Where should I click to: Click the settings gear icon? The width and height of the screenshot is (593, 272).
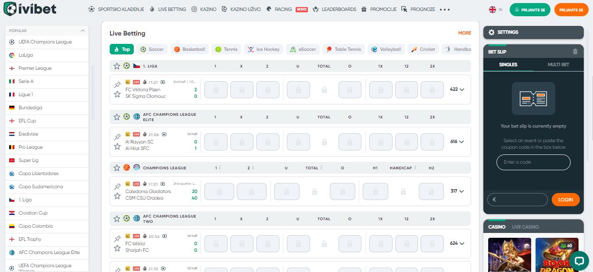tap(491, 32)
